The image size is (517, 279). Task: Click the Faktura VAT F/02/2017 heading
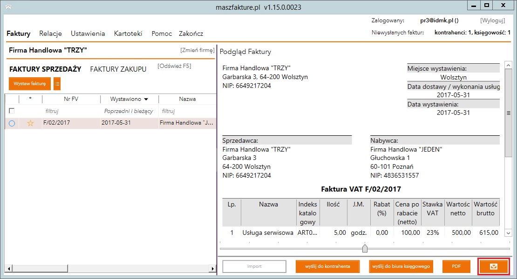tap(361, 189)
